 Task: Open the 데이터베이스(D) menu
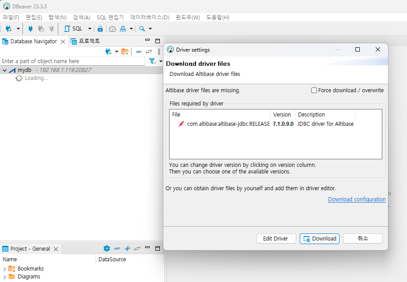click(x=150, y=17)
